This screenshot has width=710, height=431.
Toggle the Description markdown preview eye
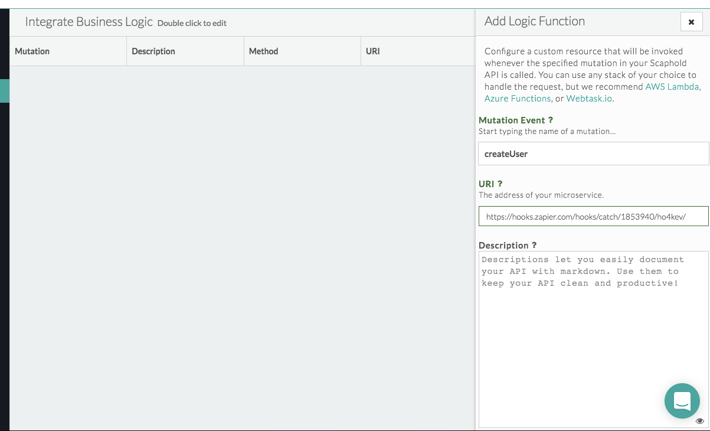tap(699, 421)
